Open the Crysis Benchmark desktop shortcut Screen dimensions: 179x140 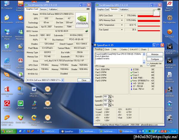click(x=169, y=106)
